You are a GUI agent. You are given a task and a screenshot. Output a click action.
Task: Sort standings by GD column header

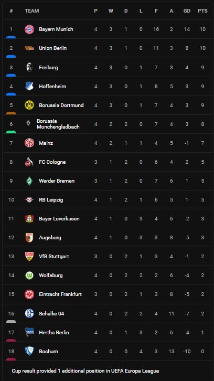coord(187,11)
